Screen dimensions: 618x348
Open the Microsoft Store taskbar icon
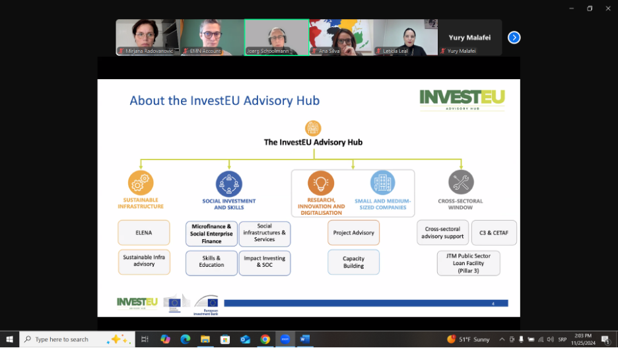pos(225,339)
